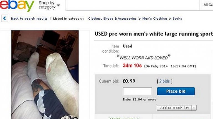The height and width of the screenshot is (119, 213).
Task: Open Clothes, Shoes & Accessories category link
Action: click(112, 18)
